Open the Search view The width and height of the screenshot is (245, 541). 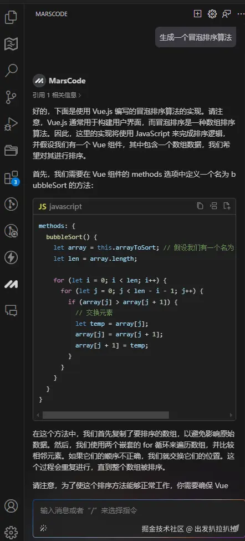point(11,71)
